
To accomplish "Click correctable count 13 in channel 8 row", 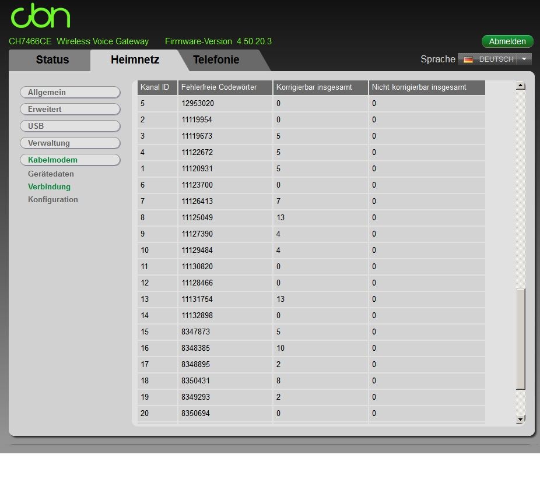I will [x=280, y=217].
